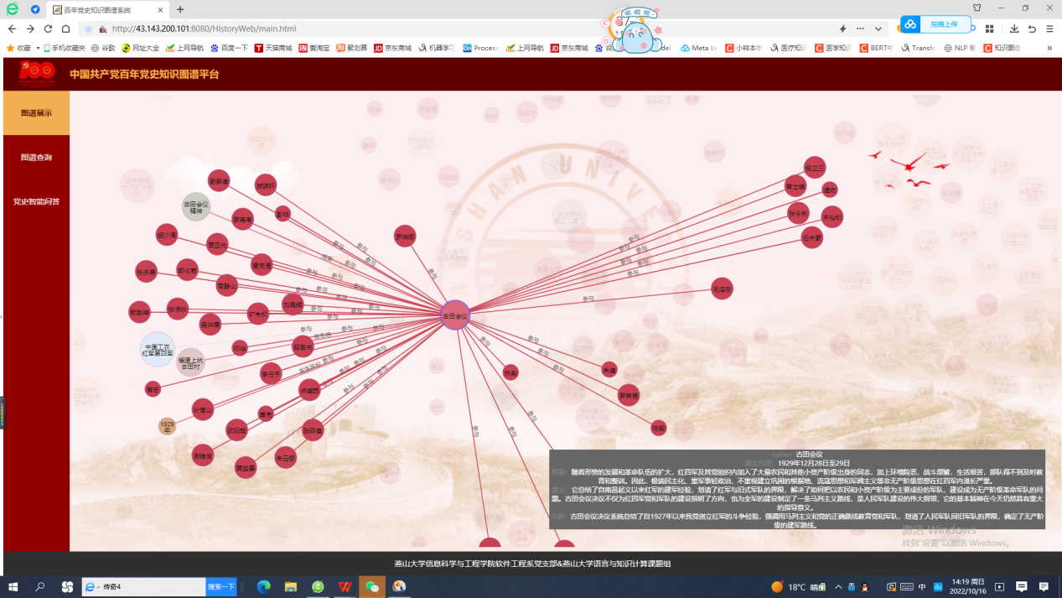
Task: Open File Explorer from taskbar
Action: click(290, 587)
